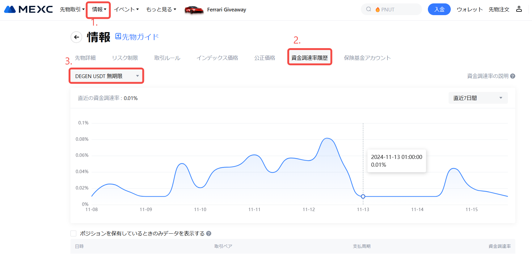The image size is (532, 258).
Task: Click the search magnifier icon
Action: point(368,9)
